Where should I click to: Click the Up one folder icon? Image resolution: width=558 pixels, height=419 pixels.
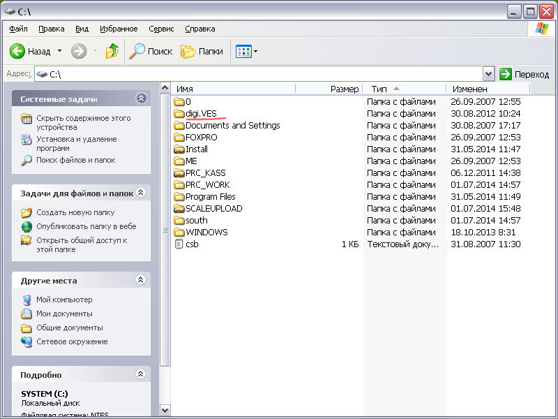(112, 51)
